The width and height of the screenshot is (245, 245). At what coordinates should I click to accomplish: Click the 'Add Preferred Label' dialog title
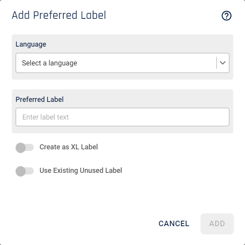[x=59, y=15]
